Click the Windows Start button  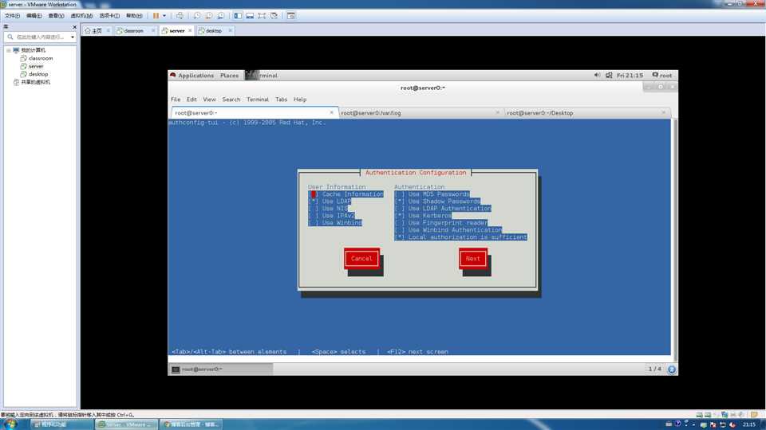(10, 424)
